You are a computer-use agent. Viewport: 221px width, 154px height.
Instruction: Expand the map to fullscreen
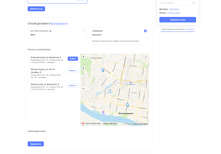coord(146,57)
